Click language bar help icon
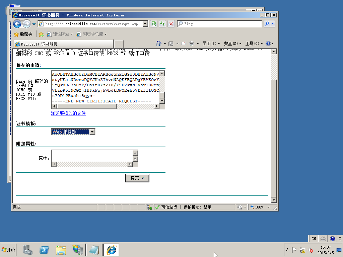This screenshot has height=257, width=343. coord(333,239)
